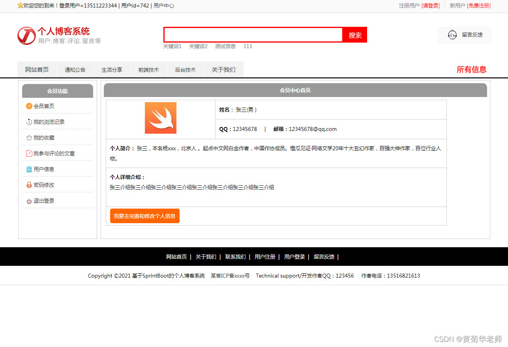This screenshot has height=347, width=508.
Task: Click the star icon next to 我的收藏
Action: point(29,137)
